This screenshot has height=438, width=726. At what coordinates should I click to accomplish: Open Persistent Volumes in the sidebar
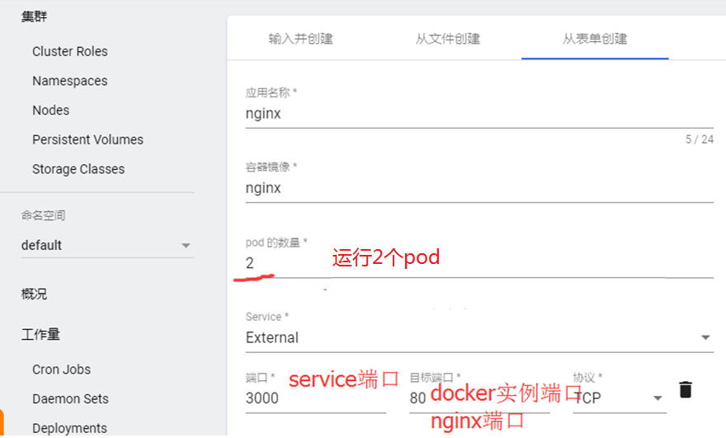click(x=88, y=140)
